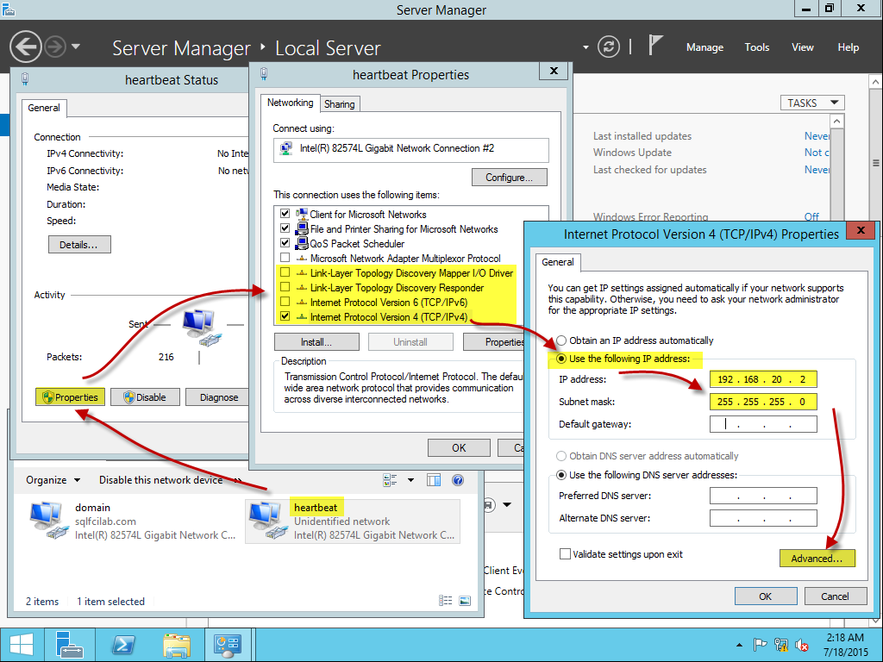
Task: Click the Default gateway field
Action: (x=763, y=424)
